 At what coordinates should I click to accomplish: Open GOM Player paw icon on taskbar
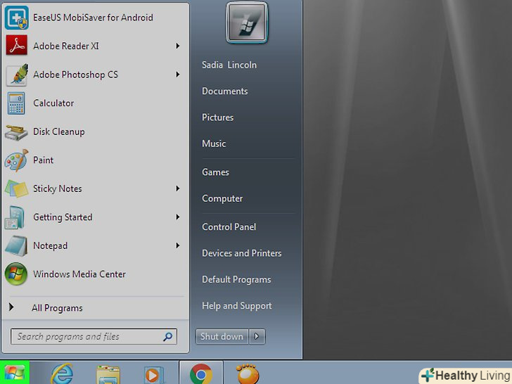[248, 373]
